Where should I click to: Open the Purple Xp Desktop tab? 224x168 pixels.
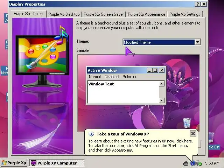coord(64,14)
